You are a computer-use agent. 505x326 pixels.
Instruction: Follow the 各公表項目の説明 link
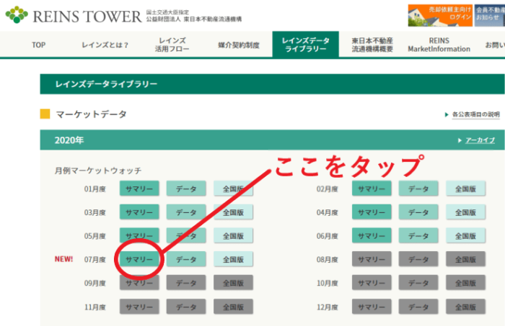coord(475,114)
